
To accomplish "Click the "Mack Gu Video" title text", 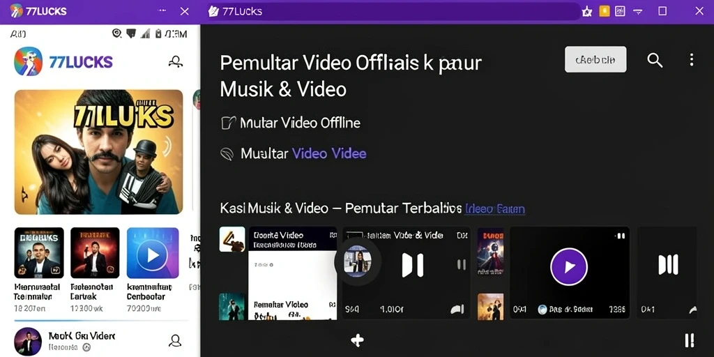I will [82, 336].
